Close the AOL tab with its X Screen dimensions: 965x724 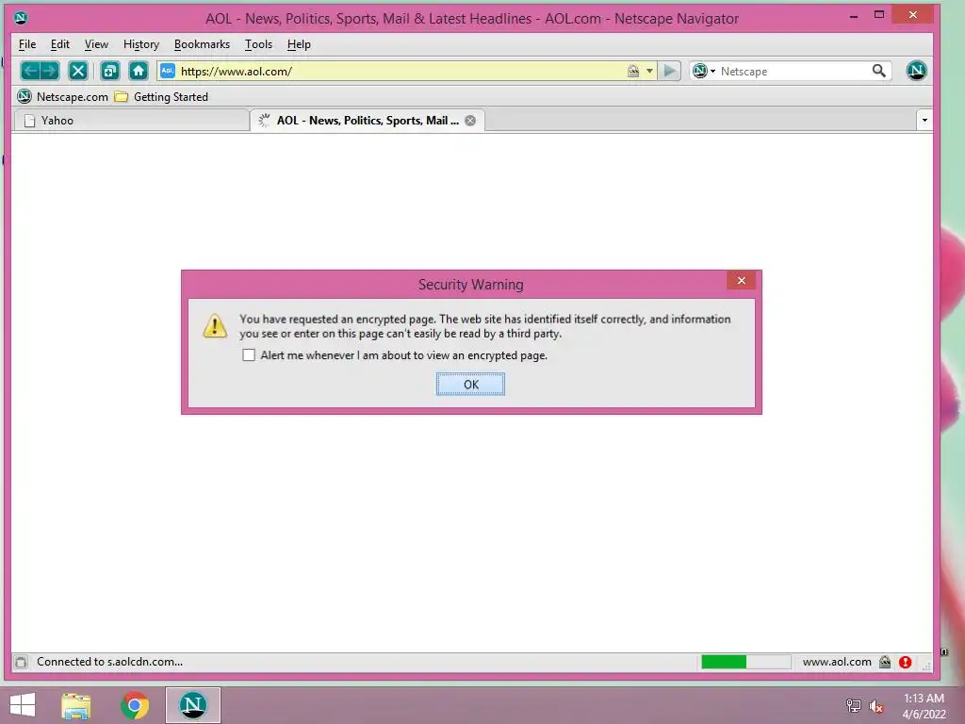click(x=470, y=121)
